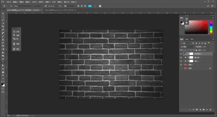
Task: Select the Hand tool
Action: tap(3, 72)
